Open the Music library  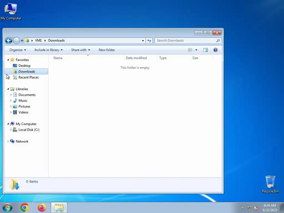(23, 100)
